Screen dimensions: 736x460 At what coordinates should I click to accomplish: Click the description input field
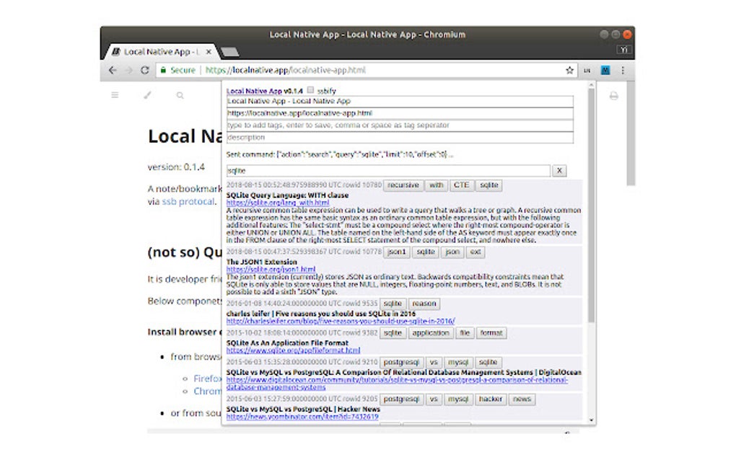(x=399, y=138)
